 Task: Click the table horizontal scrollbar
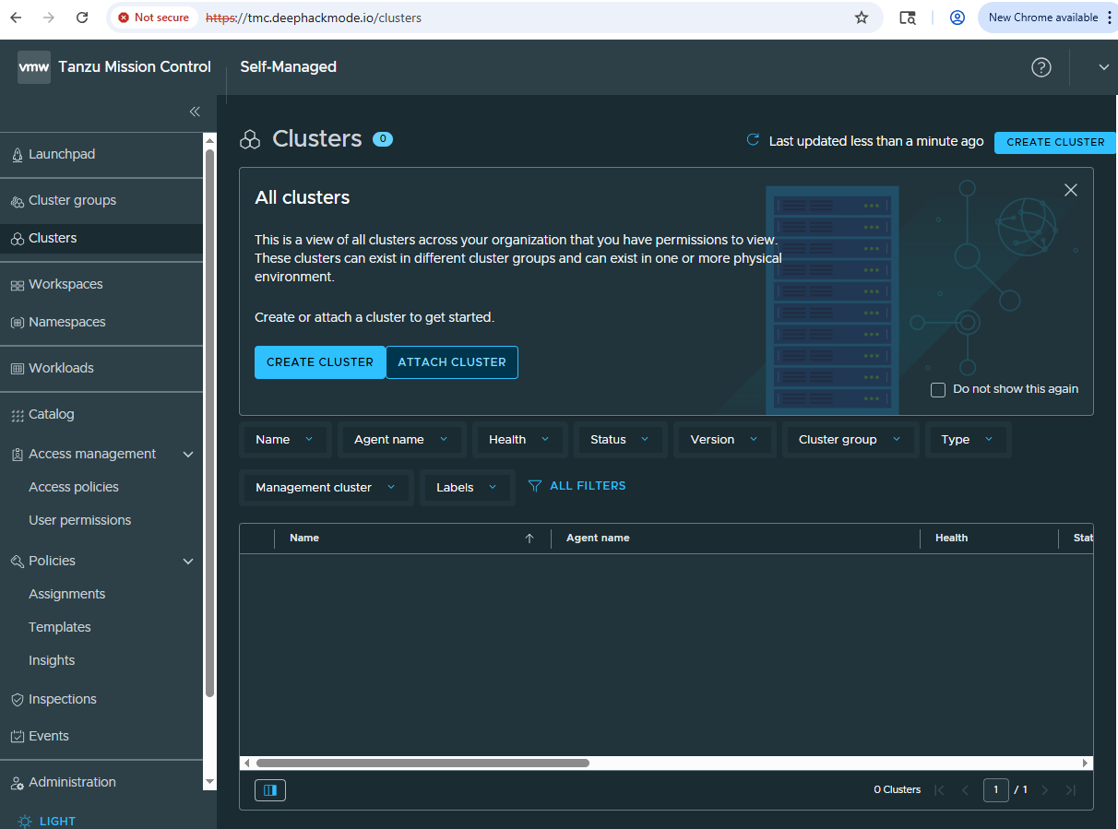422,763
